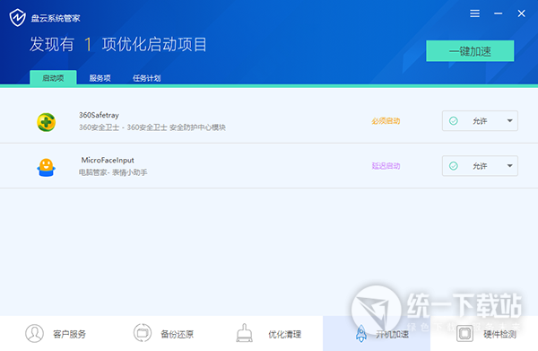The width and height of the screenshot is (538, 351).
Task: Open the hamburger menu icon
Action: [x=474, y=13]
